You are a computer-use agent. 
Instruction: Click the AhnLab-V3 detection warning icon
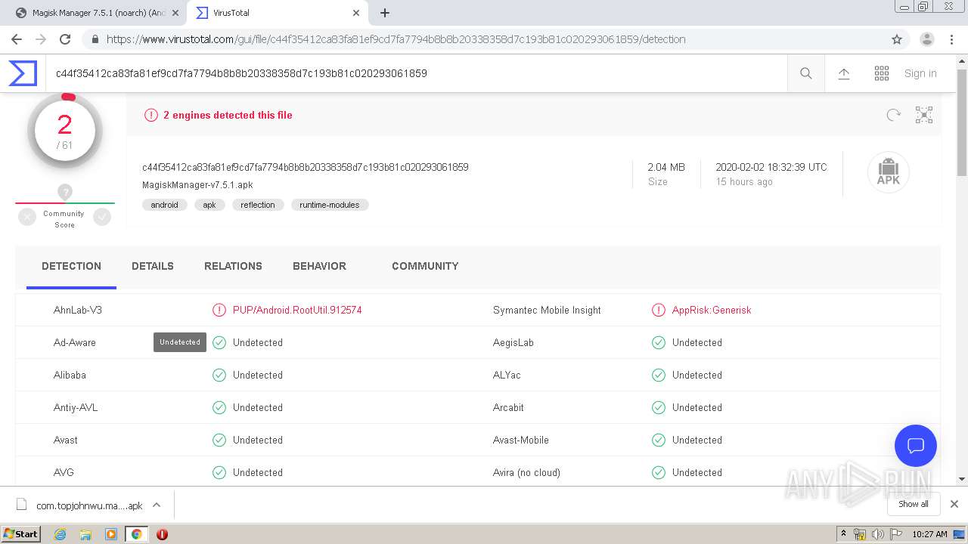pos(219,310)
